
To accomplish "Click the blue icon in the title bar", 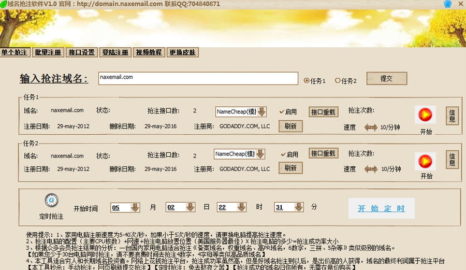I will (447, 4).
